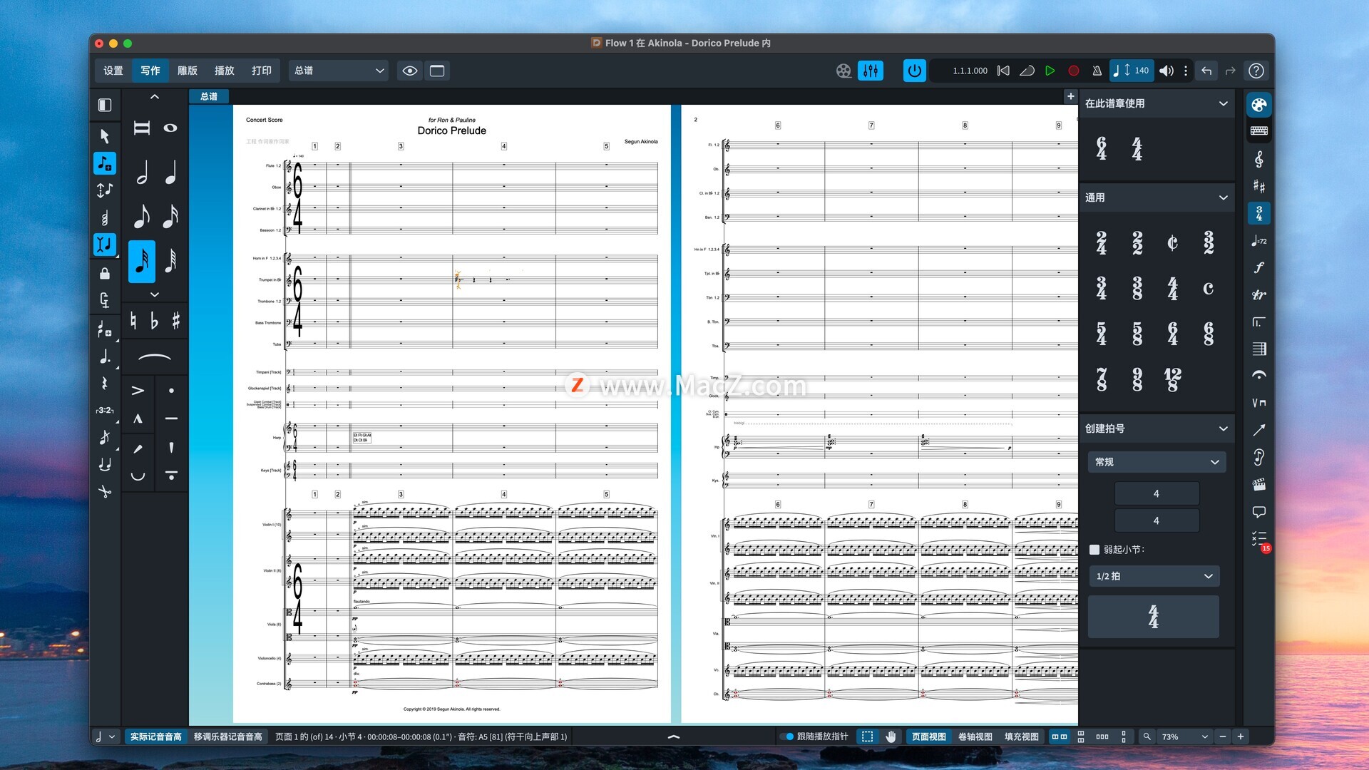Select the quarter note duration
The height and width of the screenshot is (770, 1369).
coord(170,172)
